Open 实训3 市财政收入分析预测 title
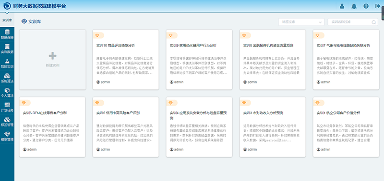Viewport: 384px width, 181px height. (x=263, y=113)
